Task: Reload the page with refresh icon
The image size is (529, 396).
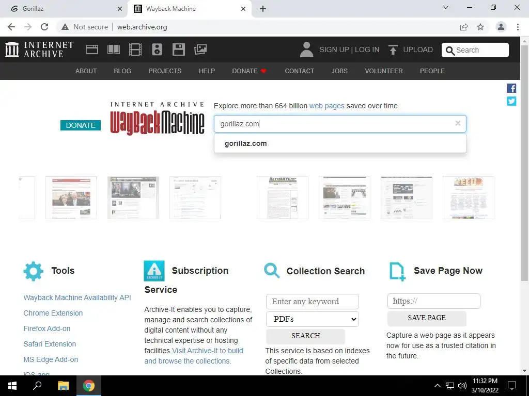Action: (x=44, y=27)
